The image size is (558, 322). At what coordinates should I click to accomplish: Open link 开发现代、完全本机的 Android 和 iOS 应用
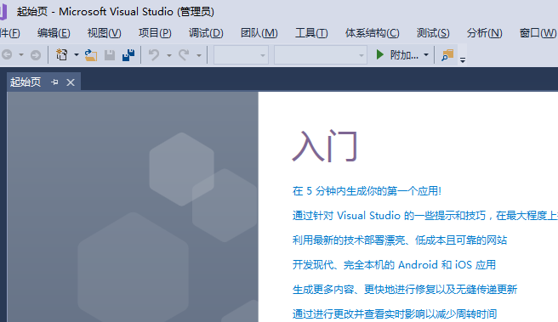click(394, 264)
